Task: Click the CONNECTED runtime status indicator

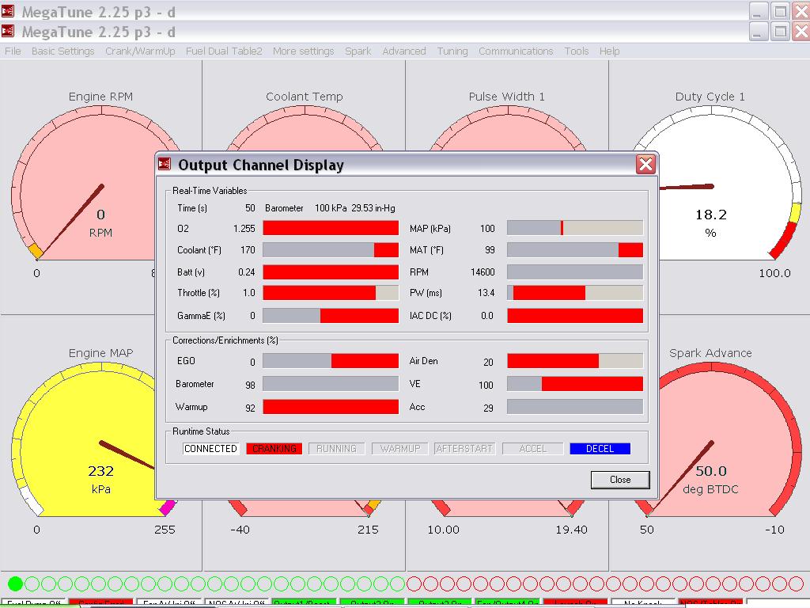Action: click(x=210, y=449)
